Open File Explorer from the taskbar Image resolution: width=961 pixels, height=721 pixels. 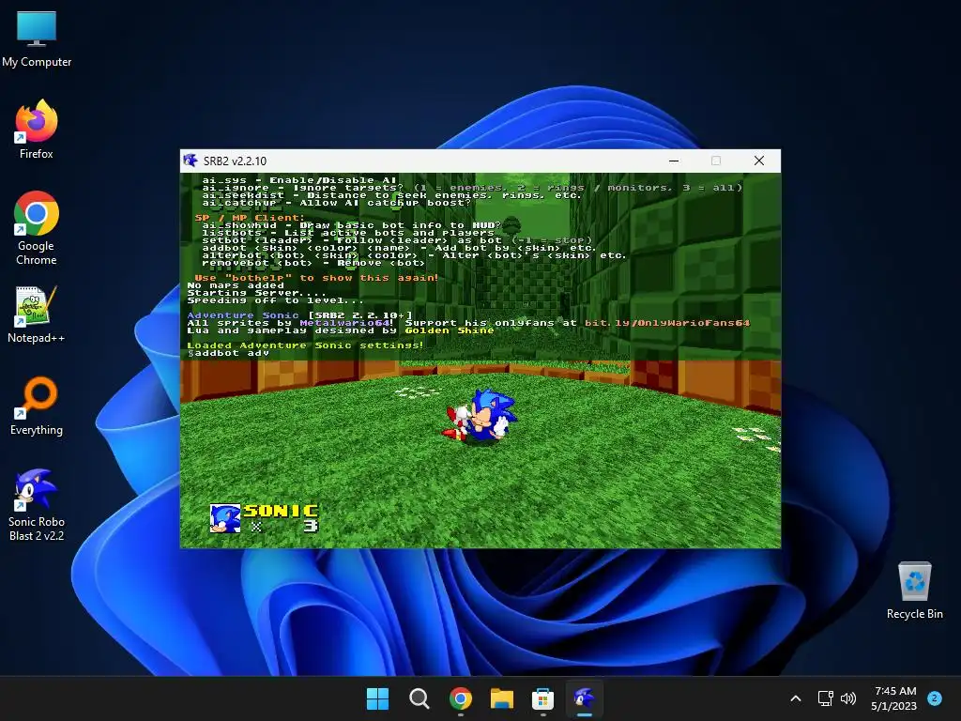pyautogui.click(x=502, y=698)
